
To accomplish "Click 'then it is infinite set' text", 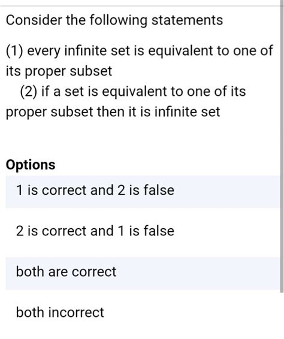I will (x=158, y=113).
